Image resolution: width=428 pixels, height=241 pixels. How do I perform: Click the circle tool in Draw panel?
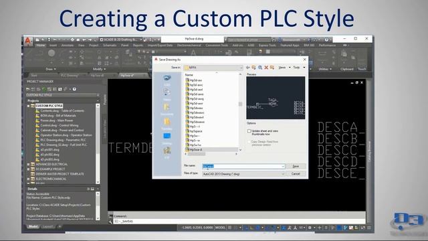click(x=51, y=53)
